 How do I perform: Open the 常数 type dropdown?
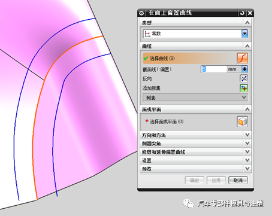tap(244, 34)
